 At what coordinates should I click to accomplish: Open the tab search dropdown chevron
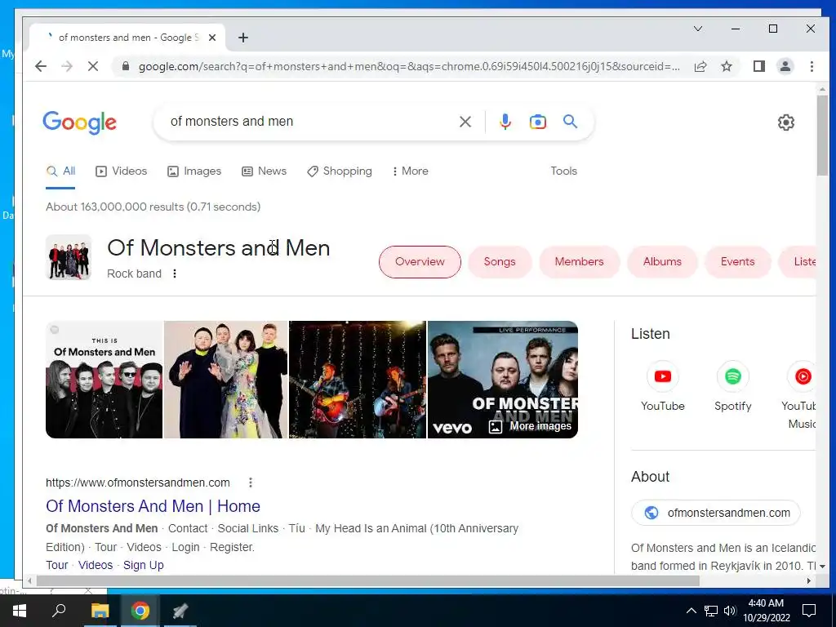[697, 29]
